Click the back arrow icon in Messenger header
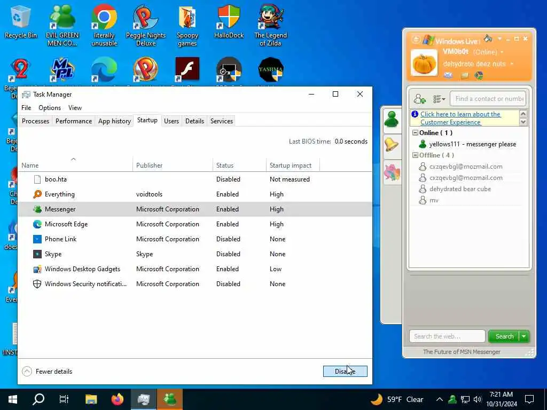Image resolution: width=547 pixels, height=410 pixels. pyautogui.click(x=416, y=40)
